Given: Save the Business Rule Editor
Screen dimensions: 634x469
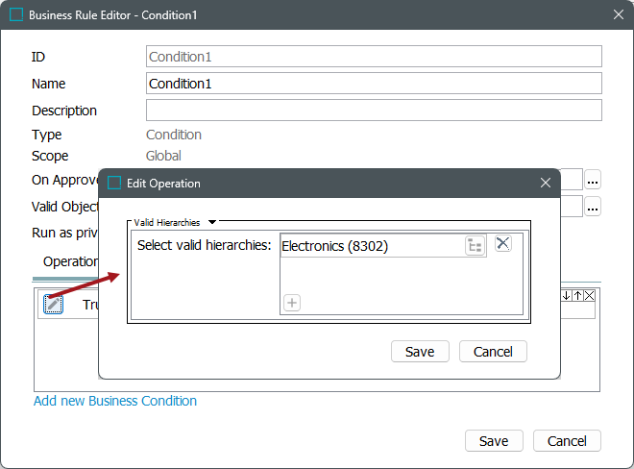Looking at the screenshot, I should pyautogui.click(x=494, y=441).
